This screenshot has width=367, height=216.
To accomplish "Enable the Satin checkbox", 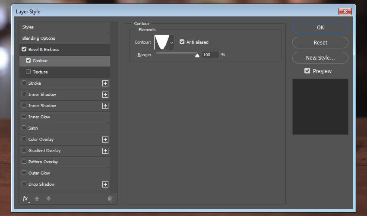I will pyautogui.click(x=24, y=128).
